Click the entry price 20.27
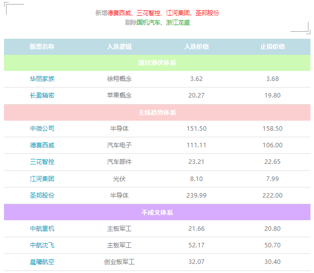 pos(196,96)
